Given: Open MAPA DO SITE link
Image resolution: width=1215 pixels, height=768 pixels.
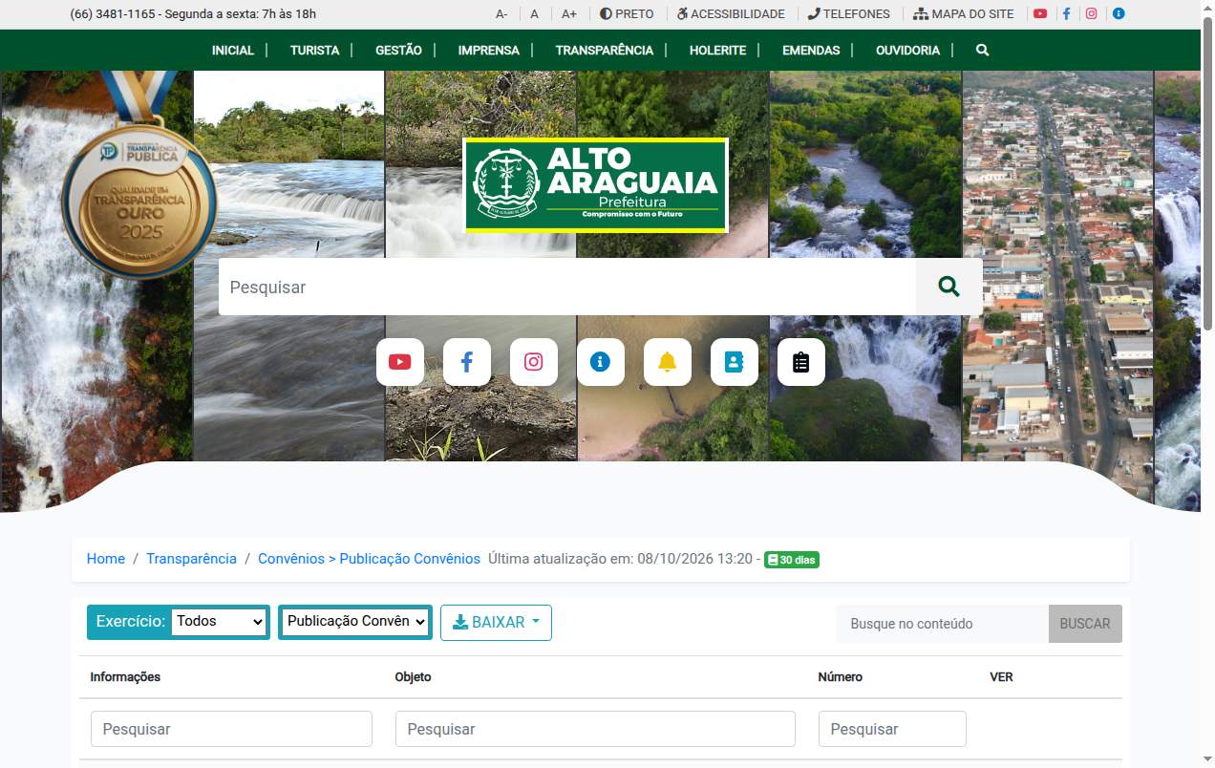Looking at the screenshot, I should (x=964, y=14).
